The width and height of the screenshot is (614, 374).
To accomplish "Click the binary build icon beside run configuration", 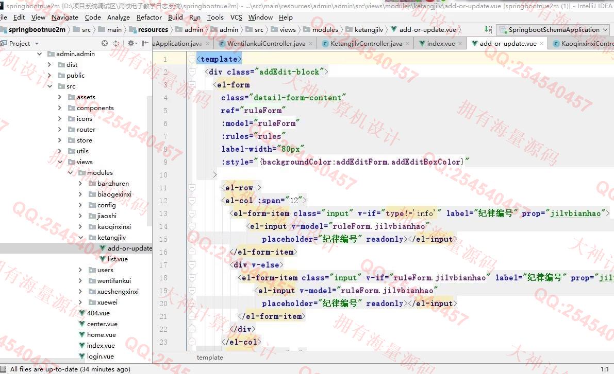I will (x=488, y=30).
